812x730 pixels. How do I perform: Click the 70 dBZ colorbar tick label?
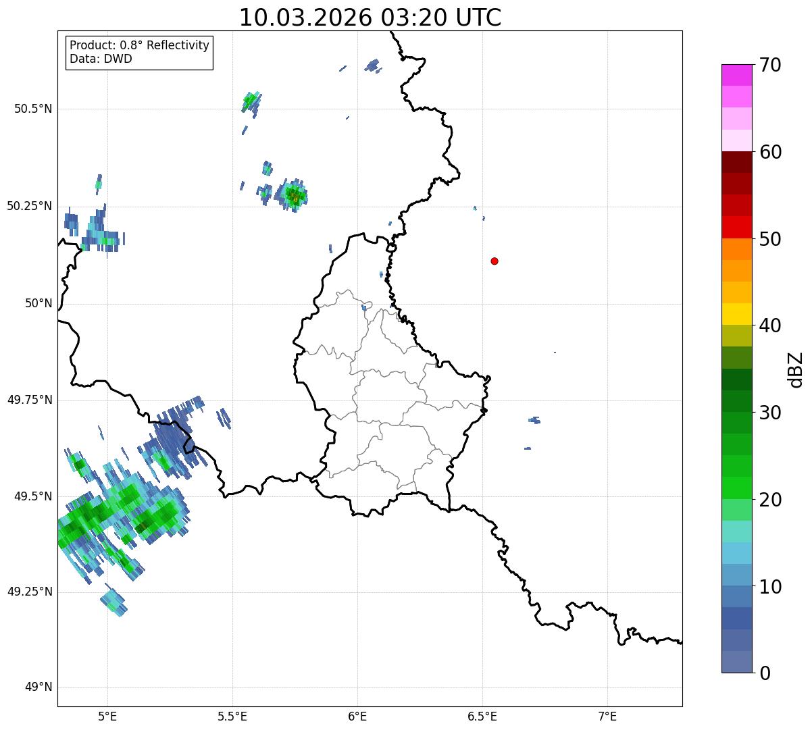pyautogui.click(x=770, y=65)
